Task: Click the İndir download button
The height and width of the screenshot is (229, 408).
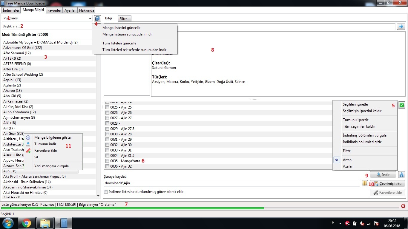Action: tap(383, 175)
